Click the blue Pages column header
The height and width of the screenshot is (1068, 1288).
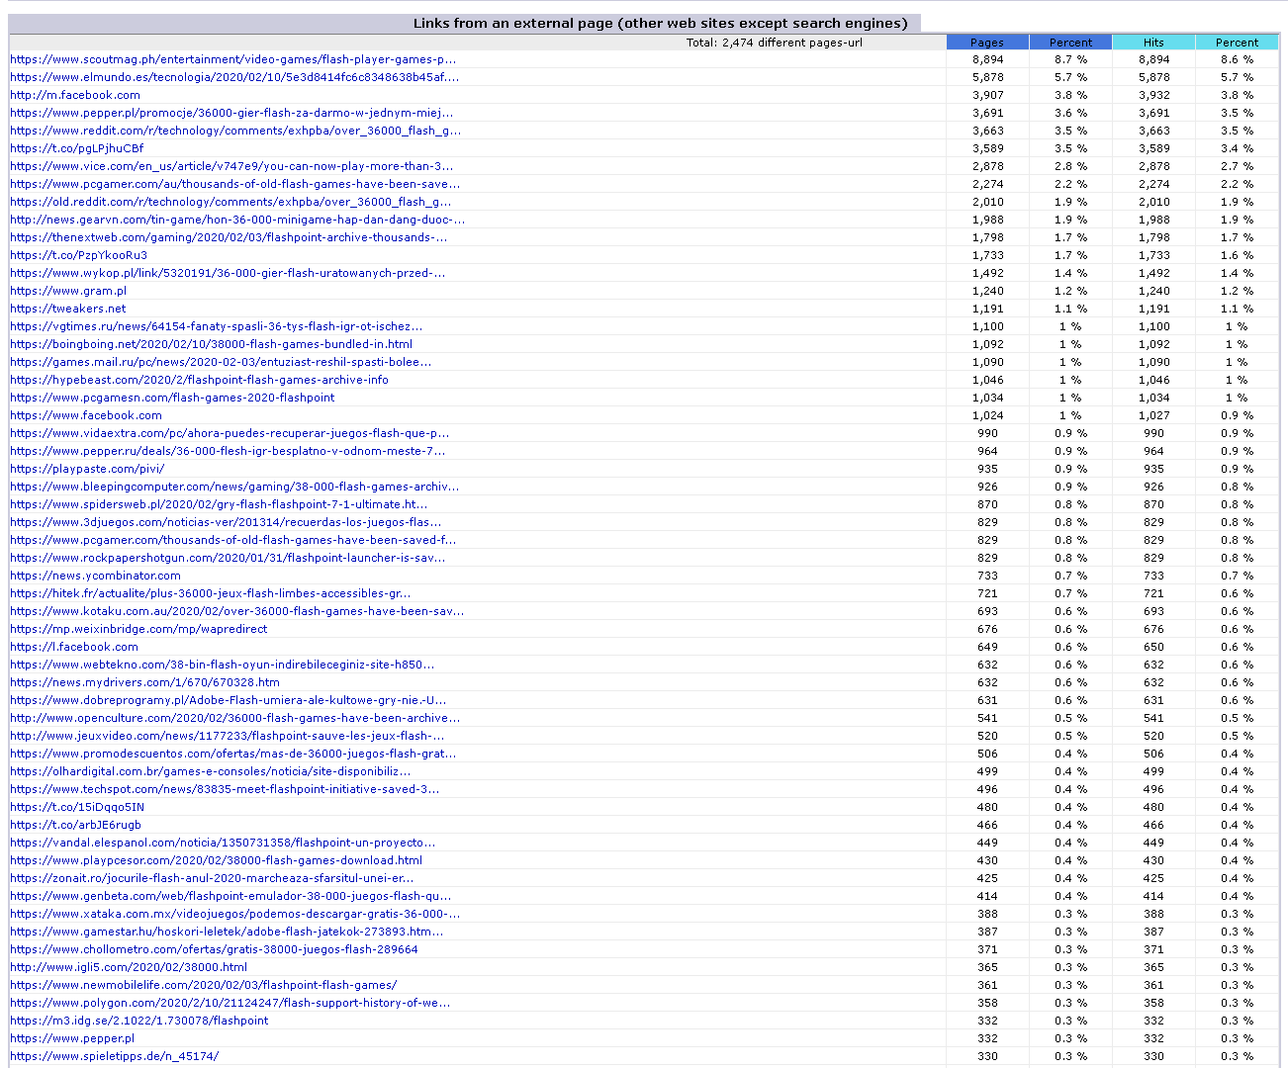click(987, 43)
